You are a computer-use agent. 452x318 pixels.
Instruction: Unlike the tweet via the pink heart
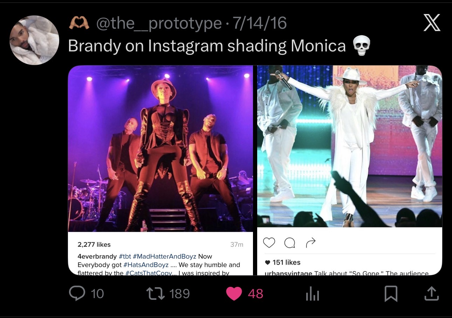pos(234,294)
